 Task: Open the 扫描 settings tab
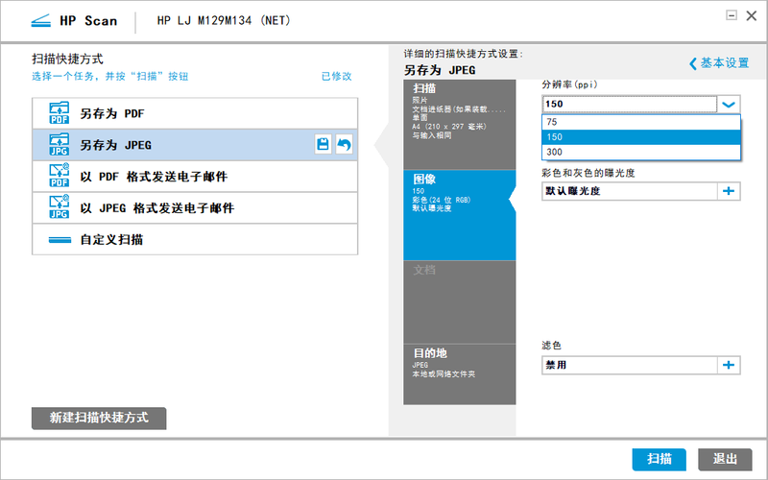(459, 123)
